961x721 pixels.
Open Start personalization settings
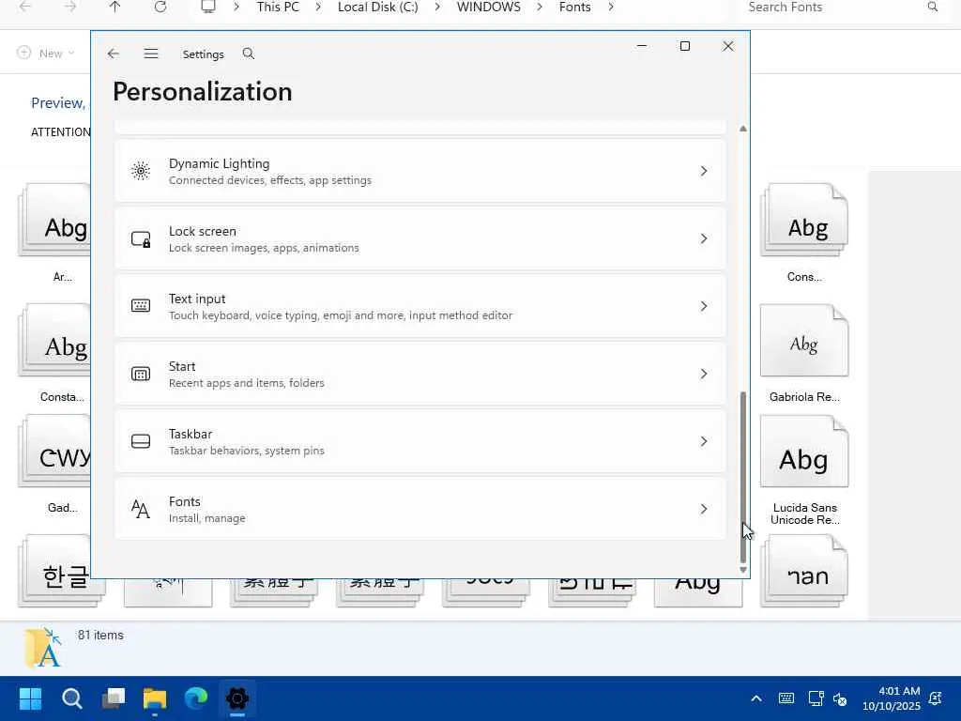click(x=419, y=374)
